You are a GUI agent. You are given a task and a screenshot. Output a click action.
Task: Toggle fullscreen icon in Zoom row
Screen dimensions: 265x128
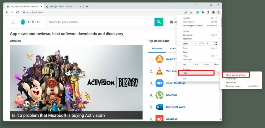pos(216,43)
